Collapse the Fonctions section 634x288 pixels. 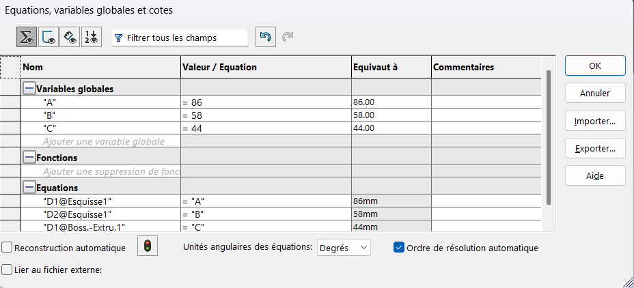point(29,158)
